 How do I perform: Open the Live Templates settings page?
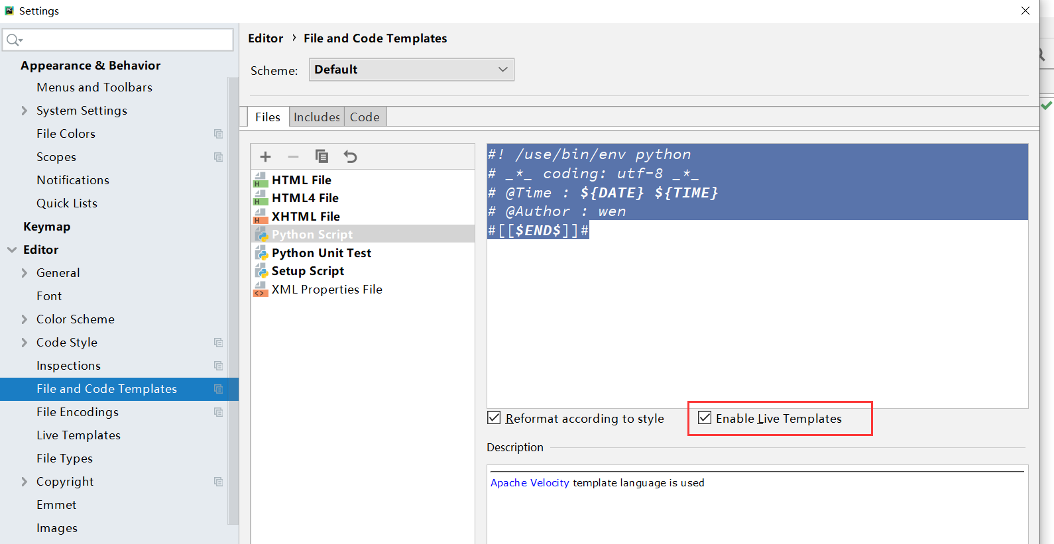point(78,435)
